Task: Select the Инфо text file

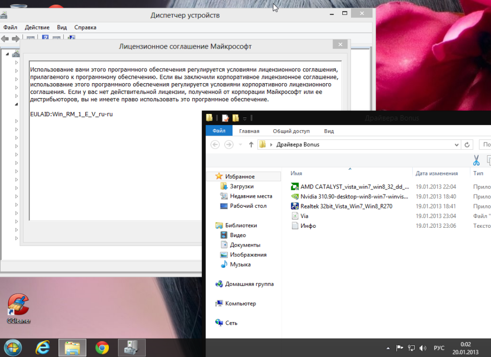Action: tap(303, 226)
